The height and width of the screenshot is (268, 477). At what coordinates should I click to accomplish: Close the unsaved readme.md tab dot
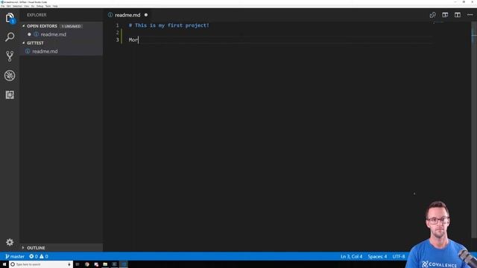[146, 15]
